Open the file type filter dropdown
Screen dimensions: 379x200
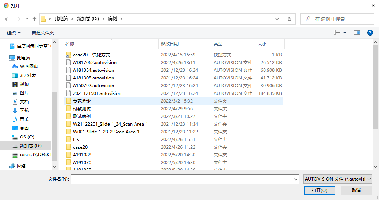coord(338,179)
